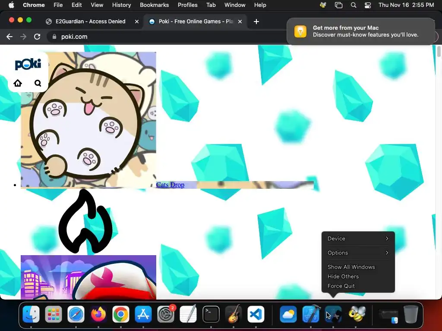The image size is (442, 331).
Task: Reload the poki.com page
Action: [x=37, y=37]
